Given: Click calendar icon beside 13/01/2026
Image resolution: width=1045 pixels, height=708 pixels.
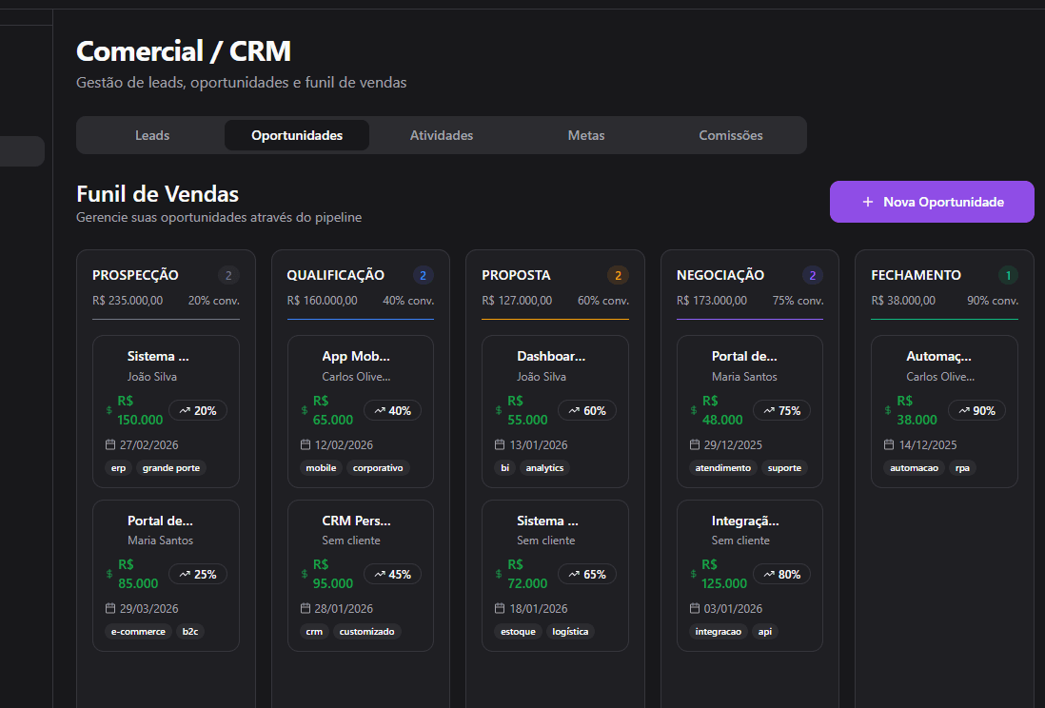Looking at the screenshot, I should click(x=500, y=444).
